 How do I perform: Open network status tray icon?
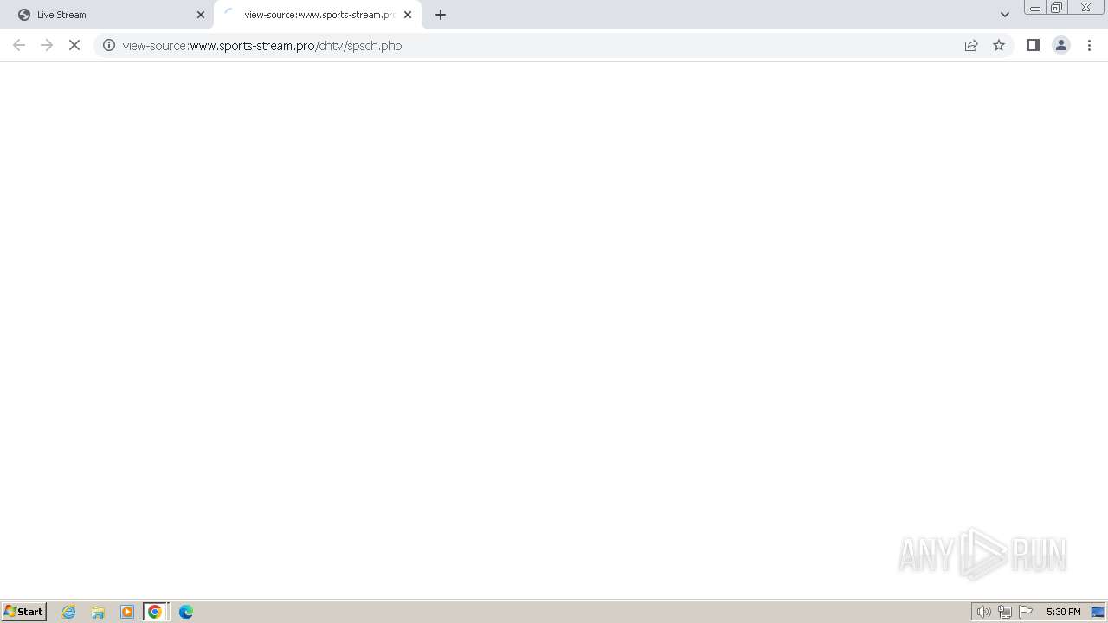[1005, 612]
